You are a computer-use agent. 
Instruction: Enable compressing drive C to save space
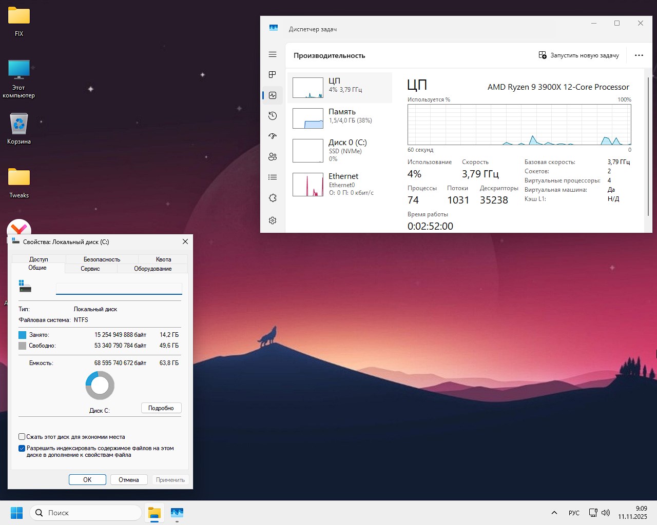click(22, 436)
